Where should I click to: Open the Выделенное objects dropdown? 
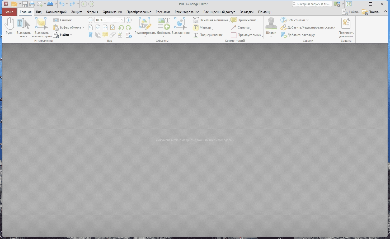pyautogui.click(x=181, y=27)
